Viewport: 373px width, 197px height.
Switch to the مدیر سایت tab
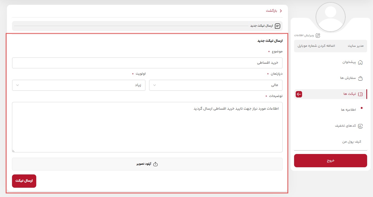click(x=355, y=46)
